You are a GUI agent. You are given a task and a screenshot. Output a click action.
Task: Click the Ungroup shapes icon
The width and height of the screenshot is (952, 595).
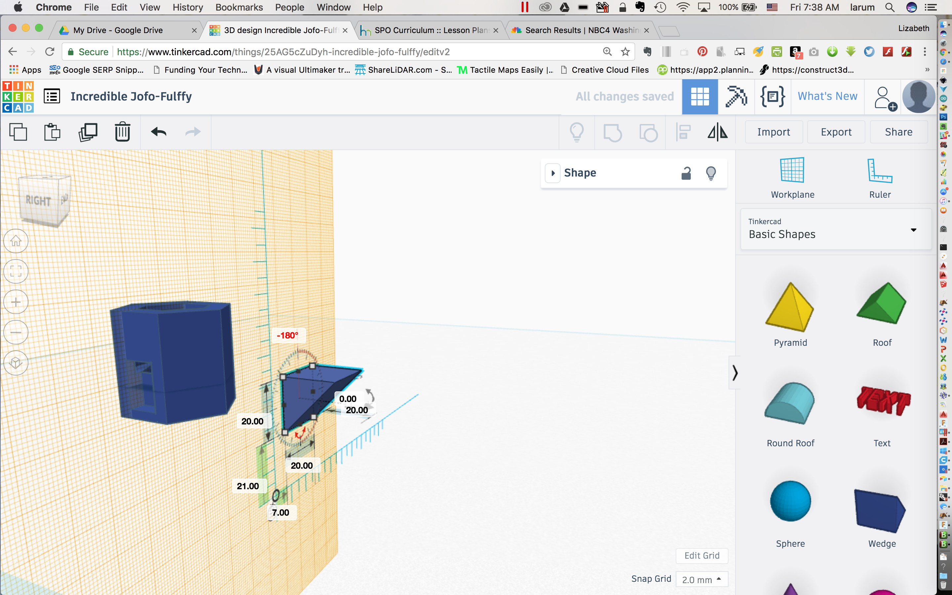[x=648, y=132]
